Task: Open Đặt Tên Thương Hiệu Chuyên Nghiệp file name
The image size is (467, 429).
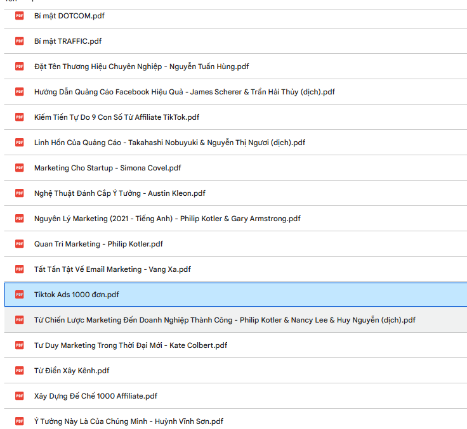Action: tap(141, 67)
